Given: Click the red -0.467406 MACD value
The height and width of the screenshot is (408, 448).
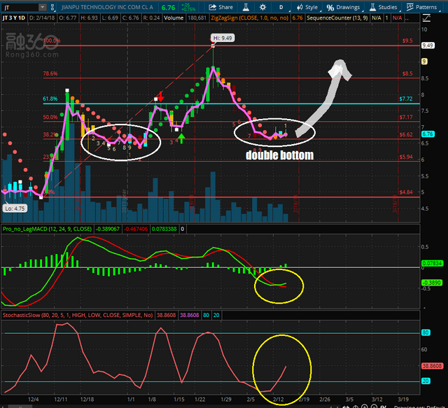Looking at the screenshot, I should (136, 229).
